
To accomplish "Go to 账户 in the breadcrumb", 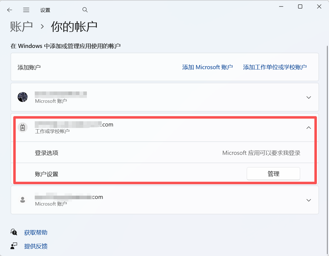I will click(x=21, y=27).
